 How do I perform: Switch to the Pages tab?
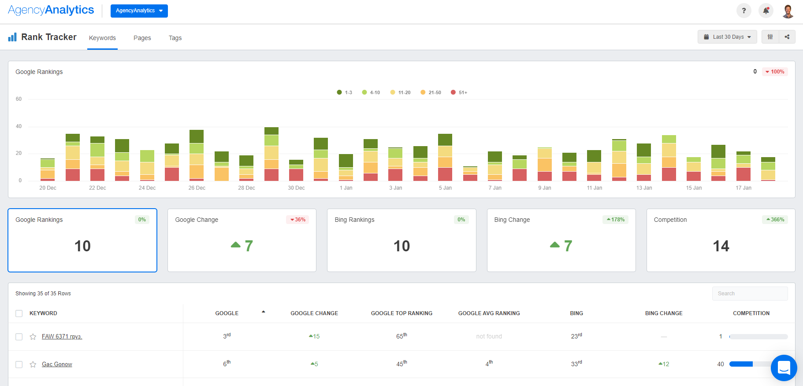coord(142,38)
